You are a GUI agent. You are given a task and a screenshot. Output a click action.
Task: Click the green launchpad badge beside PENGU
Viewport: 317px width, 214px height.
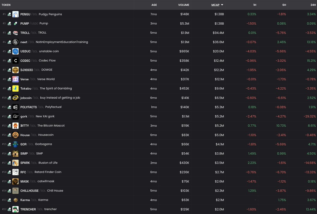click(x=9, y=14)
